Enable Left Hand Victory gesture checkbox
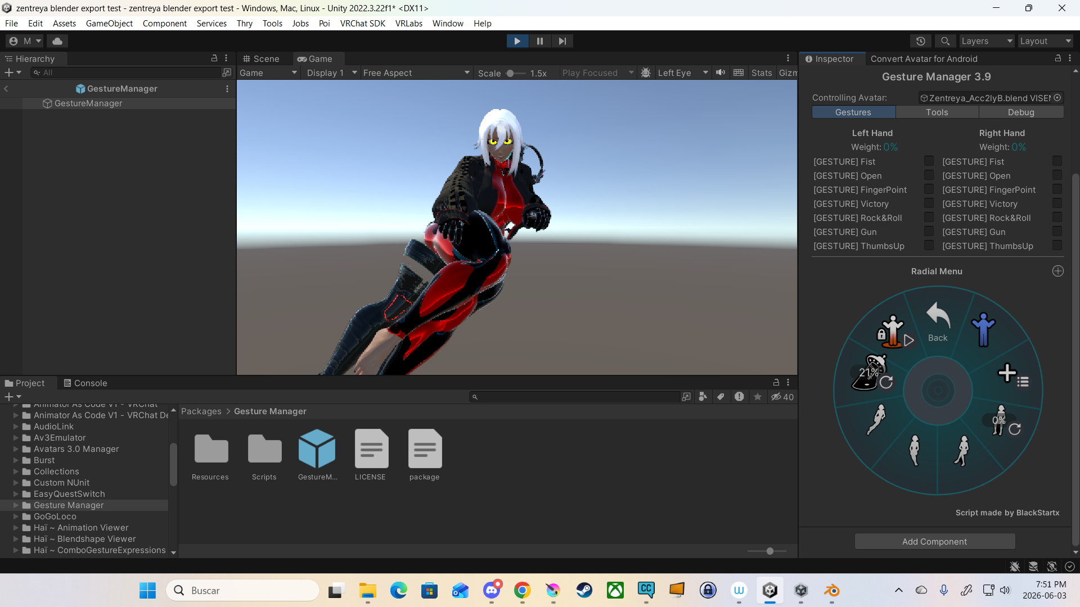 click(929, 203)
